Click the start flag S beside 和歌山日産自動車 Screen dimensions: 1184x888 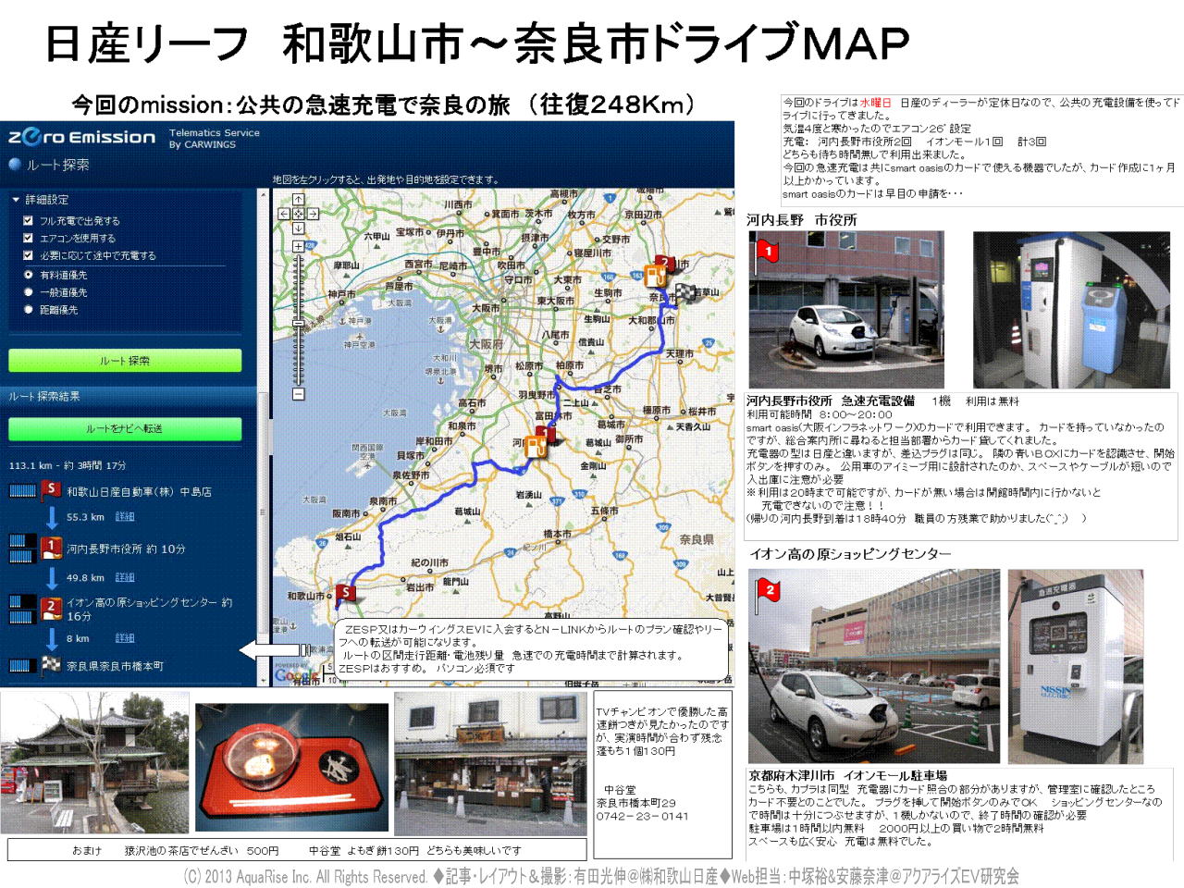tap(51, 490)
